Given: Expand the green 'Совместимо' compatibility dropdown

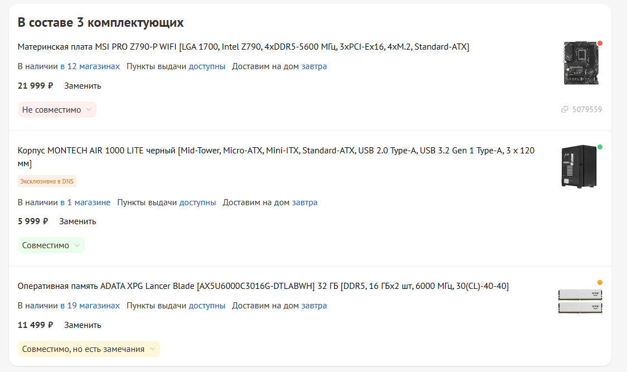Looking at the screenshot, I should click(51, 245).
